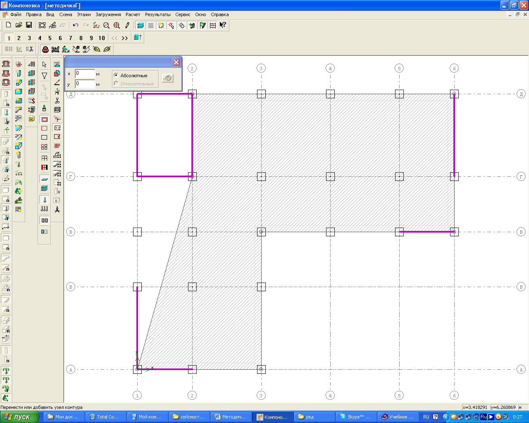The width and height of the screenshot is (529, 423).
Task: Click the red @ spiral icon
Action: pyautogui.click(x=19, y=64)
